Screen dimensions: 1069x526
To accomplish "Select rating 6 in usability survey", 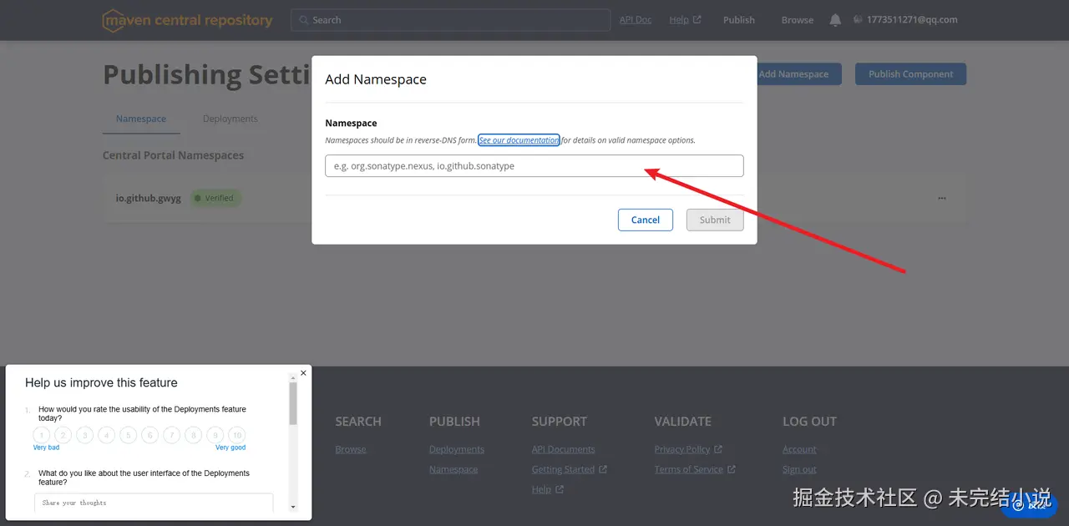I will coord(149,435).
